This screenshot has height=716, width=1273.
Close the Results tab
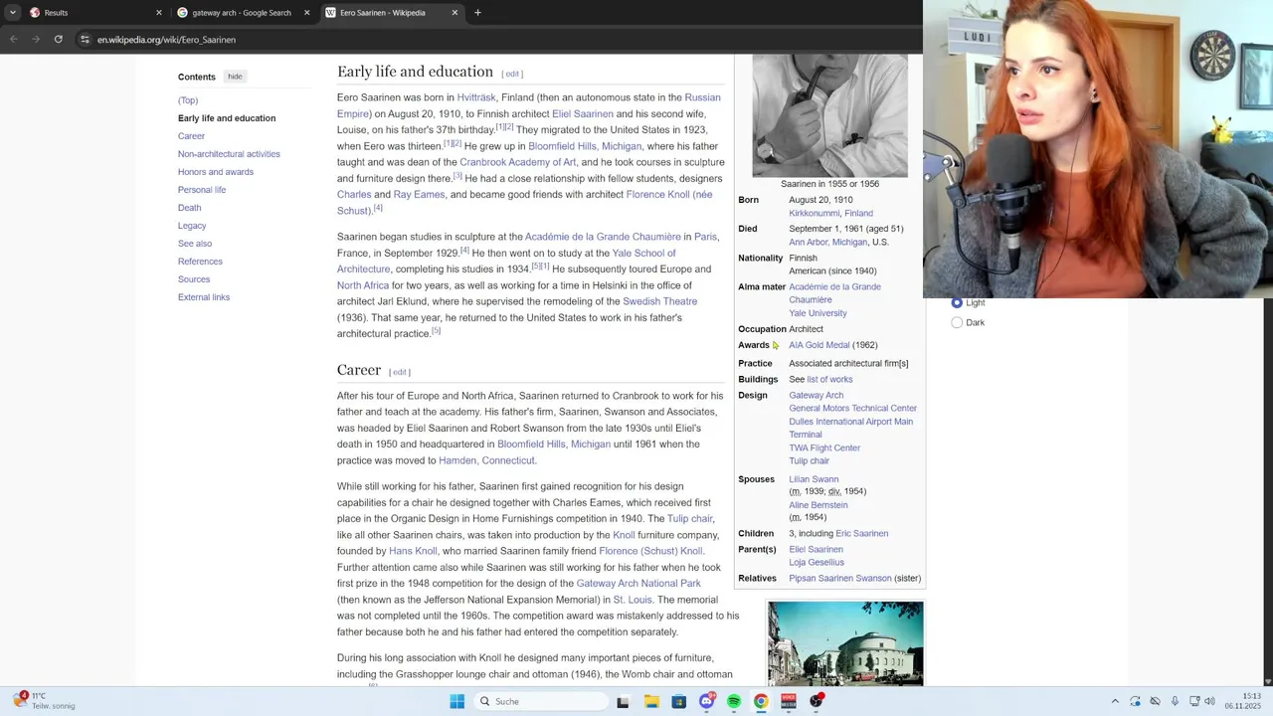tap(159, 13)
